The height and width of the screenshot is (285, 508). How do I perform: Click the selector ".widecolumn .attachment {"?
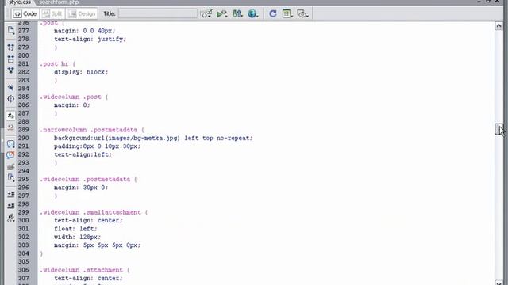85,270
